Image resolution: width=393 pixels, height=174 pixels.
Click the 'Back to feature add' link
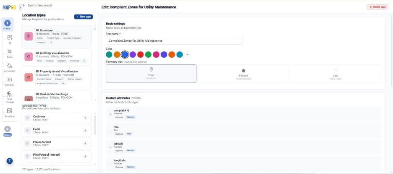pos(40,5)
